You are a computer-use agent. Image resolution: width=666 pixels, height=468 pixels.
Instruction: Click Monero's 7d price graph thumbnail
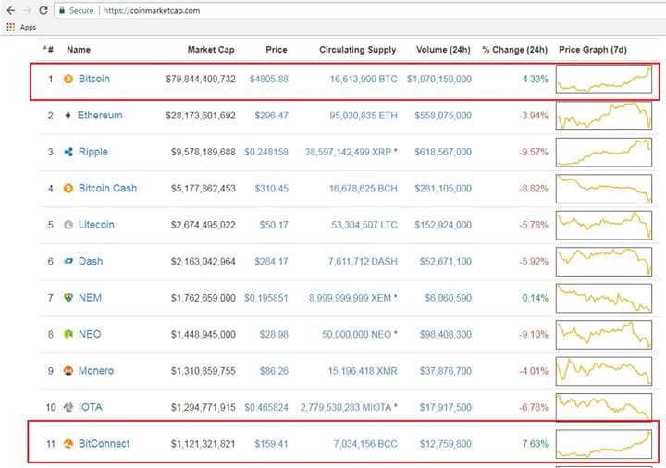point(603,371)
